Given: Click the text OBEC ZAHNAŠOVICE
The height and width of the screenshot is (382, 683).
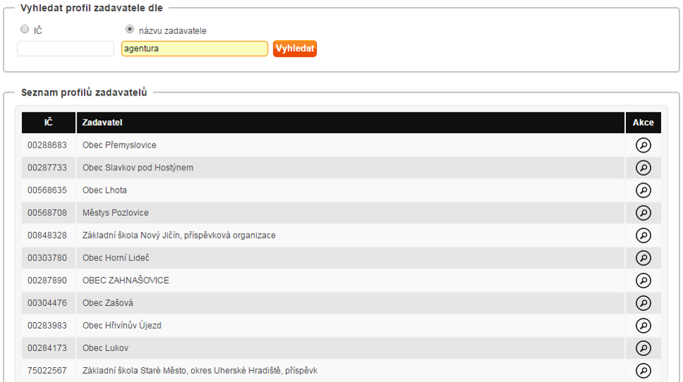Looking at the screenshot, I should point(126,281).
